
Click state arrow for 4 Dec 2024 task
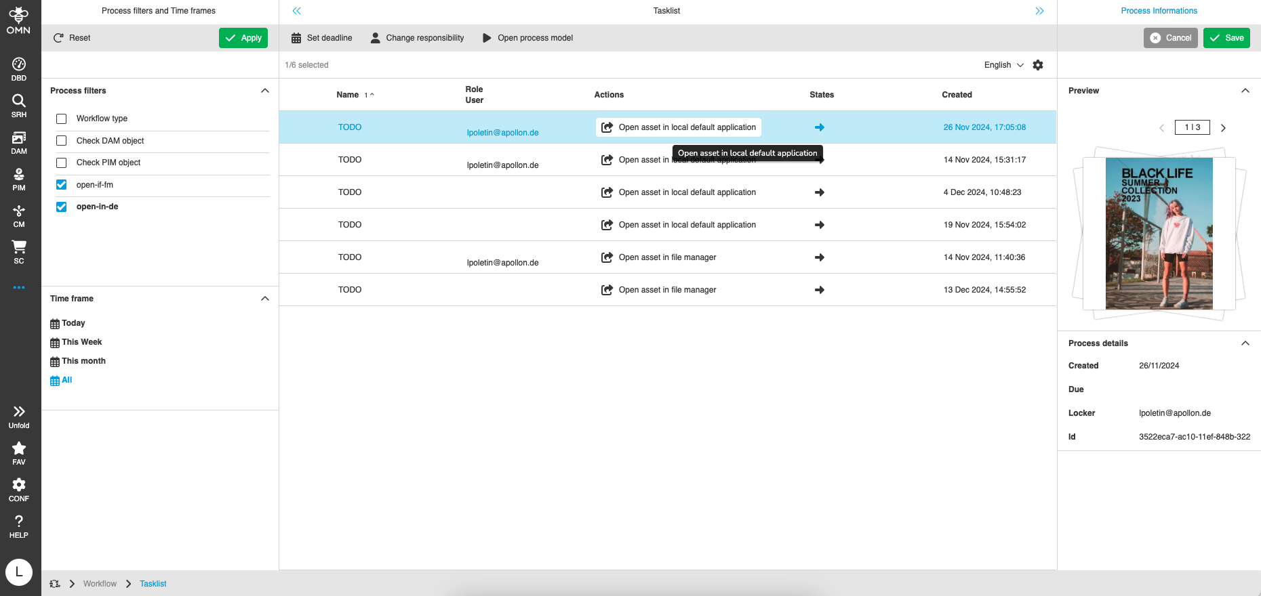click(820, 192)
